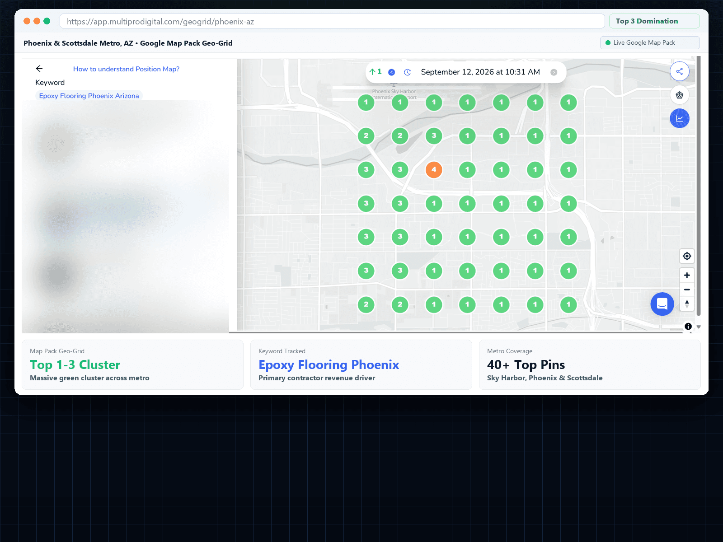Click the back arrow above Keyword
Screen dimensions: 723x542
pyautogui.click(x=39, y=69)
